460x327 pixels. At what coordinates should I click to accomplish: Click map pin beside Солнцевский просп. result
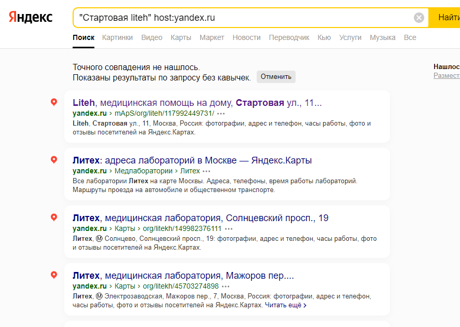click(x=54, y=217)
